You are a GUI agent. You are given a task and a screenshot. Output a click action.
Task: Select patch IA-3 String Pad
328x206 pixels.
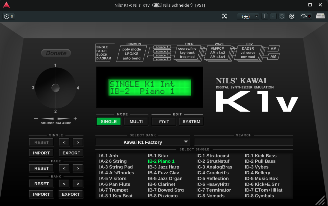116,167
